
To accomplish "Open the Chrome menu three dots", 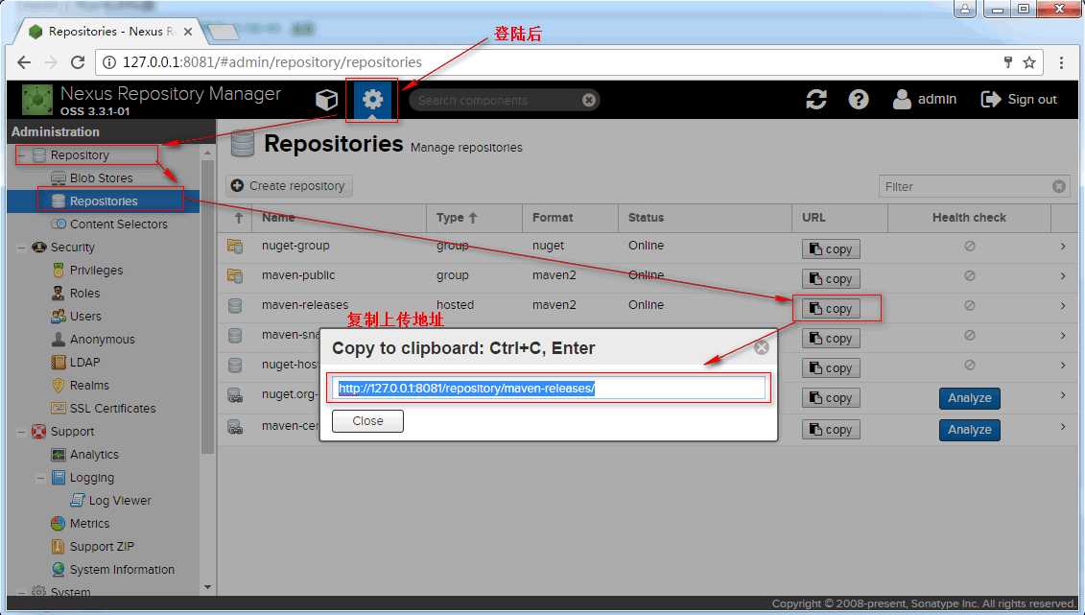I will click(1061, 62).
